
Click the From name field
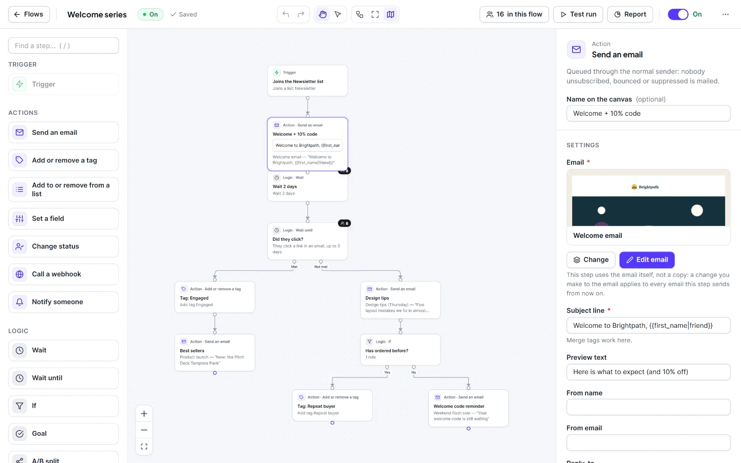(648, 407)
